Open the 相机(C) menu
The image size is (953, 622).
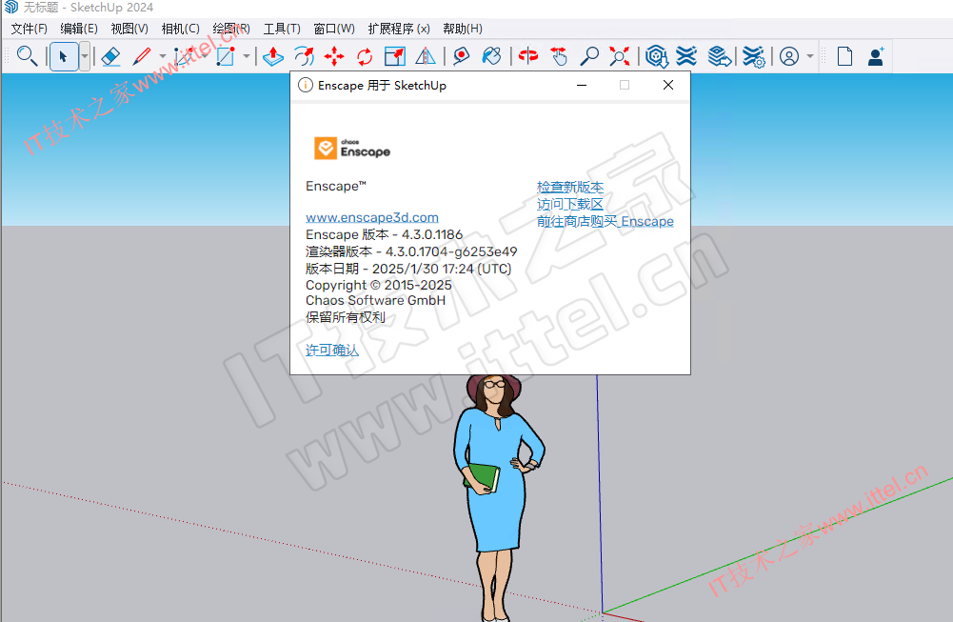coord(181,29)
